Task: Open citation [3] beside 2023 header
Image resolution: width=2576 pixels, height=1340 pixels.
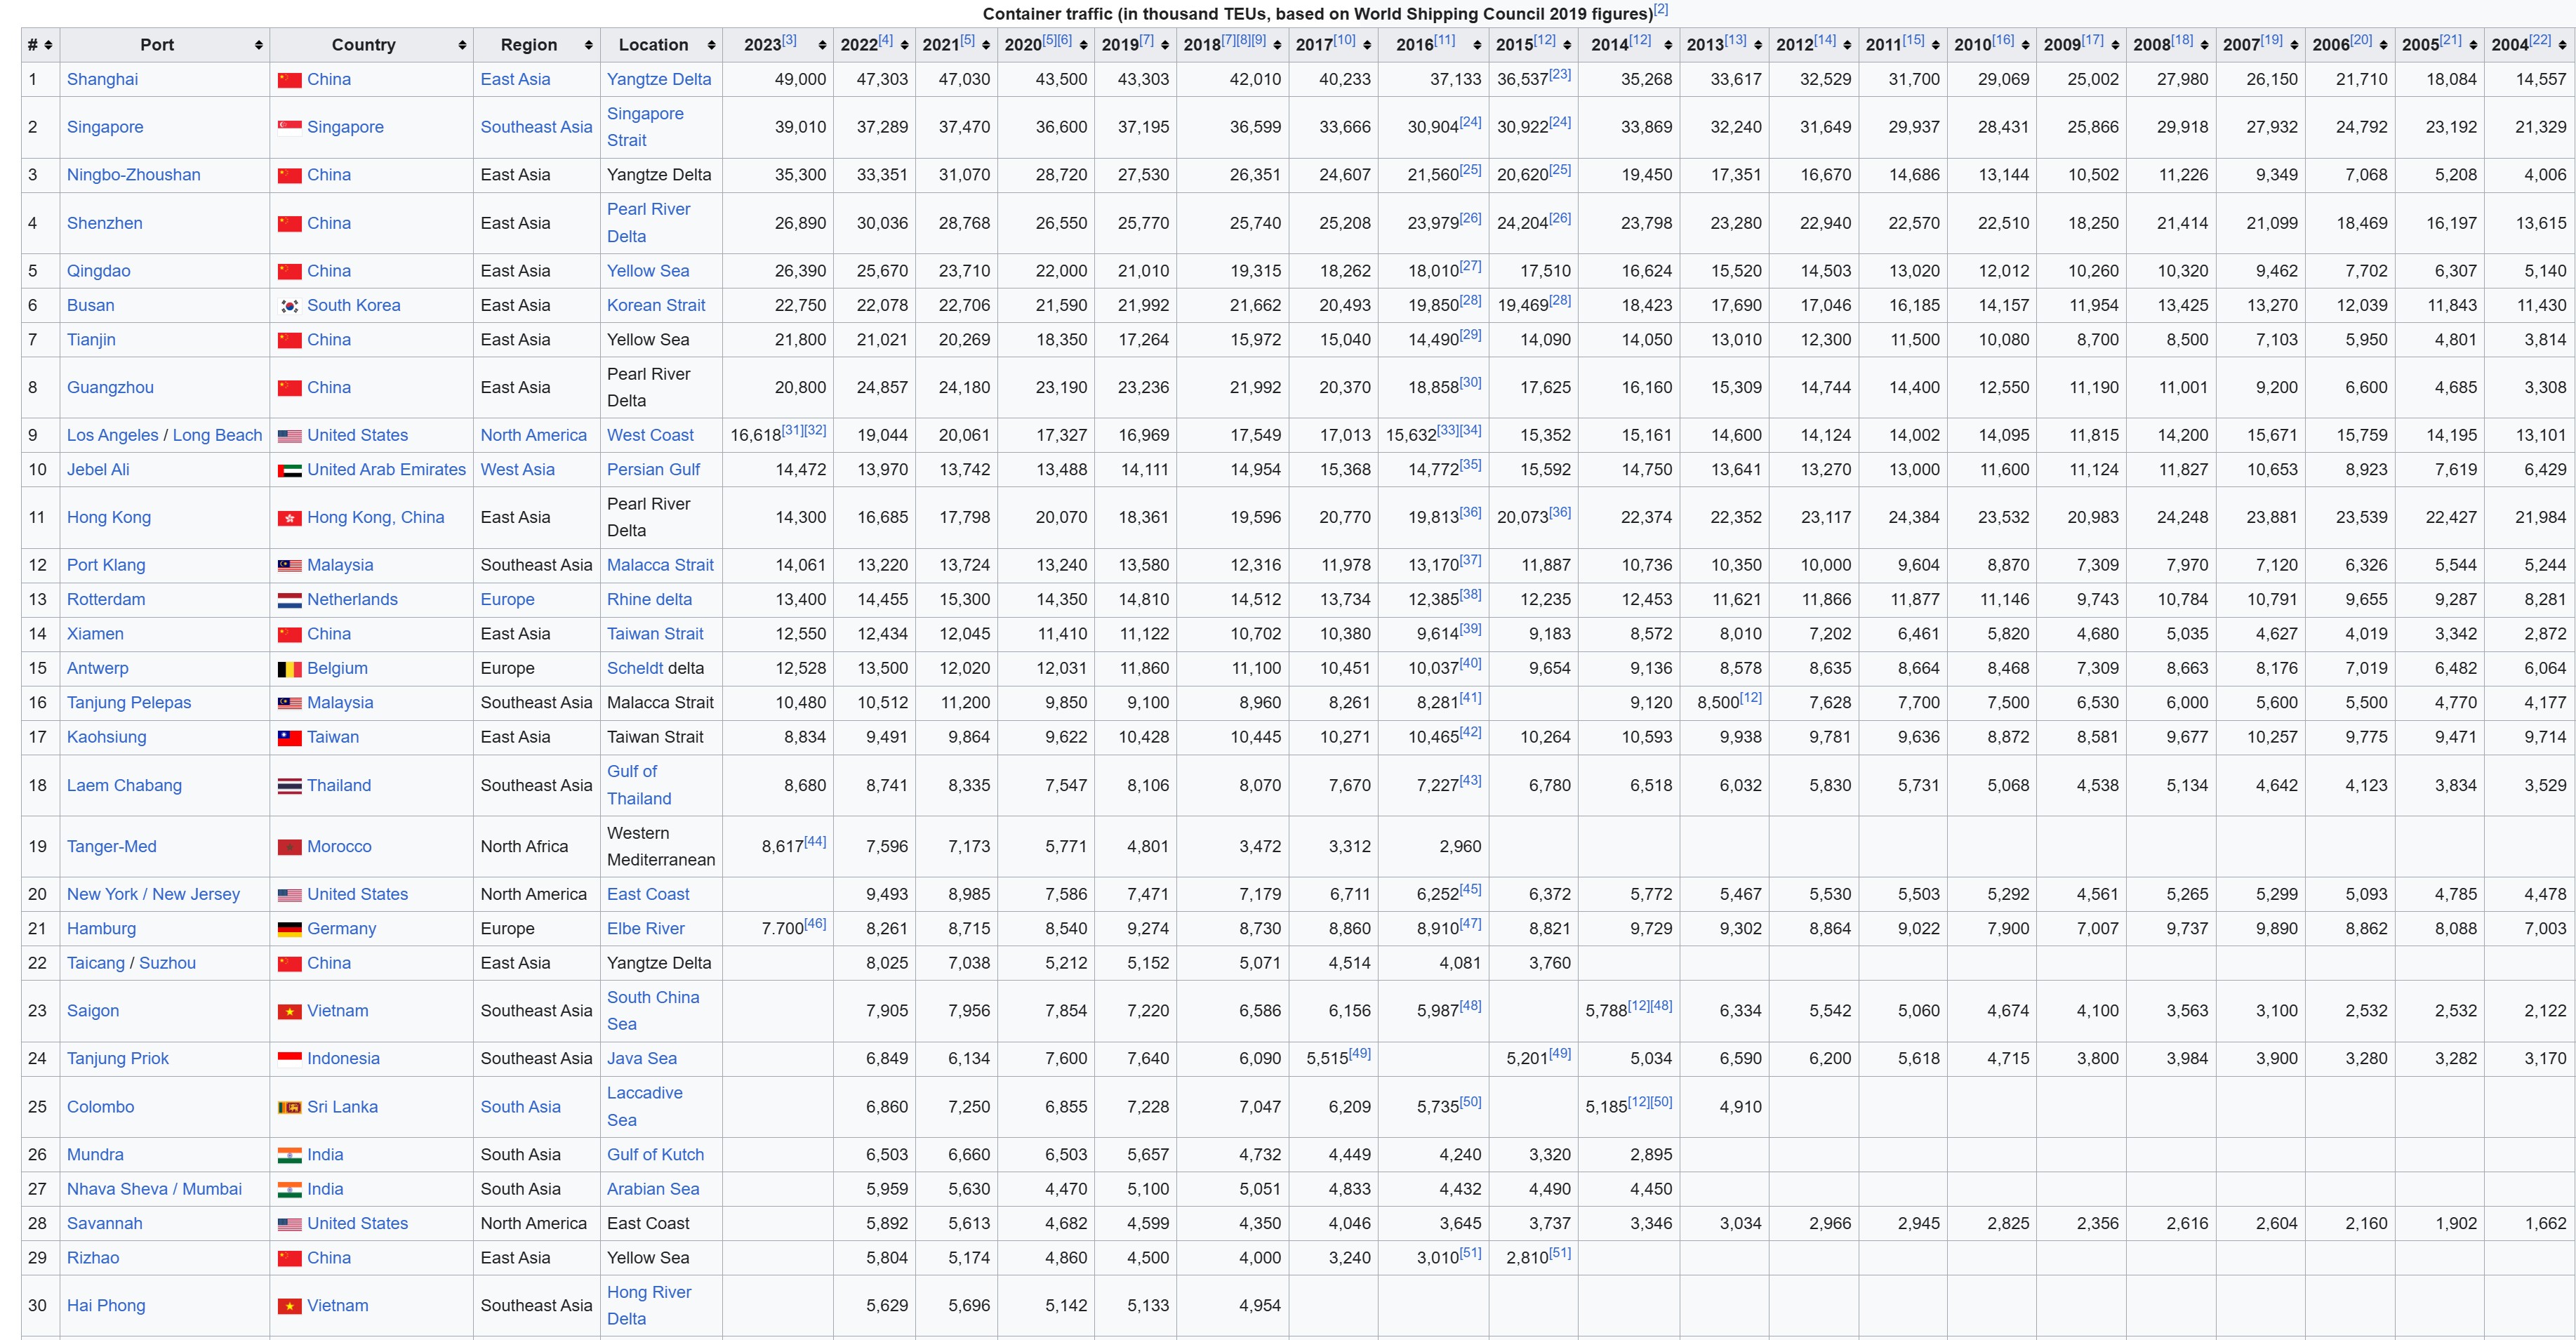Action: pyautogui.click(x=789, y=40)
